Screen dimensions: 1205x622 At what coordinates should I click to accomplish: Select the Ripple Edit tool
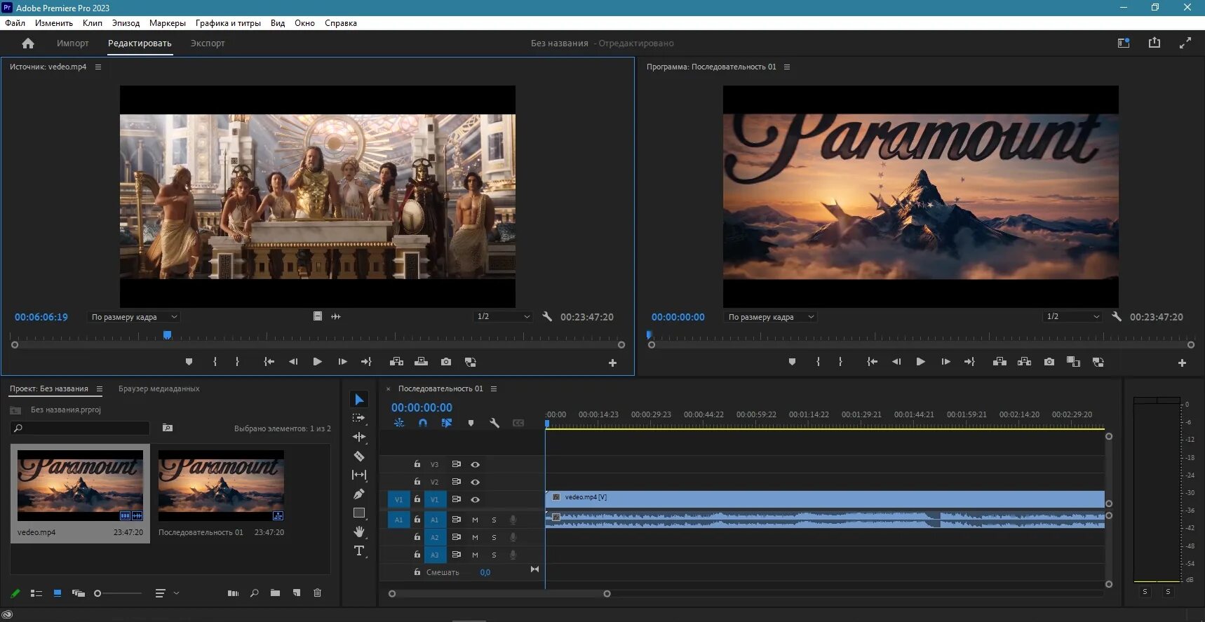pyautogui.click(x=359, y=437)
